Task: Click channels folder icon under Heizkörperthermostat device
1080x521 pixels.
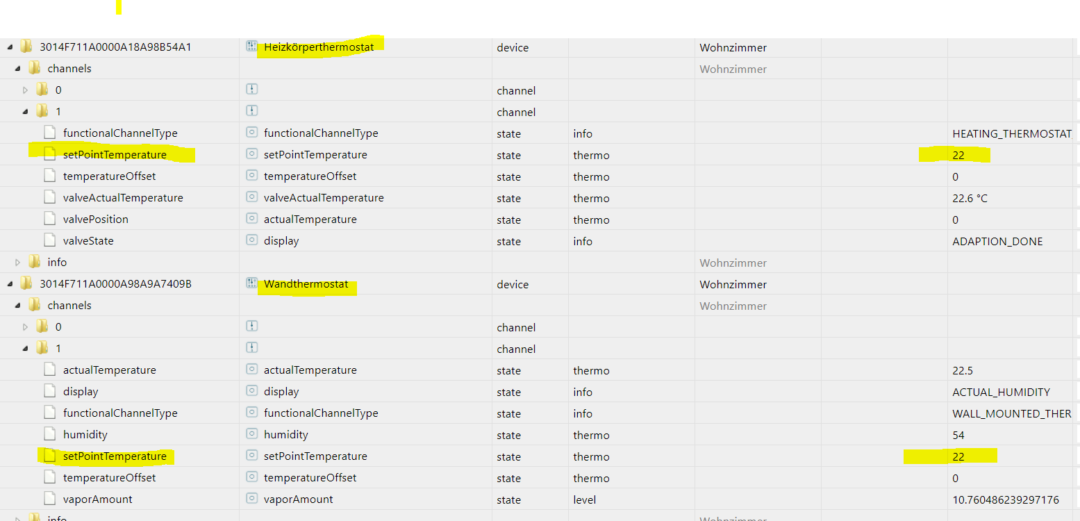Action: click(34, 68)
